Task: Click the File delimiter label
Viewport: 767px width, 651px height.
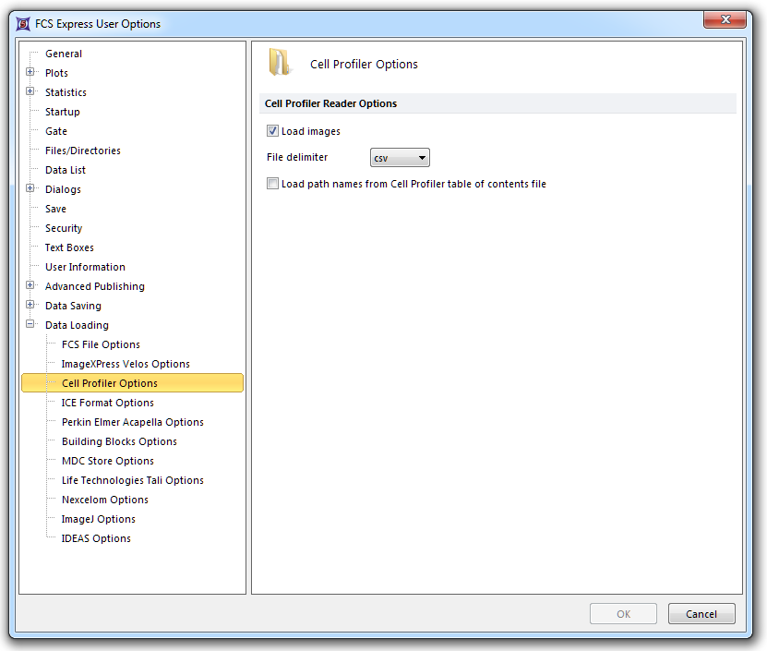Action: pos(297,157)
